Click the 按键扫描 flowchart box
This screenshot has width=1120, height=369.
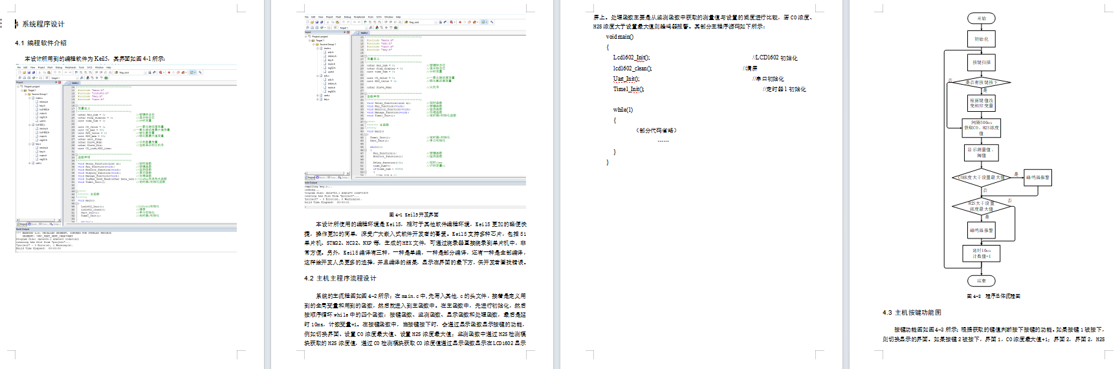(x=982, y=63)
